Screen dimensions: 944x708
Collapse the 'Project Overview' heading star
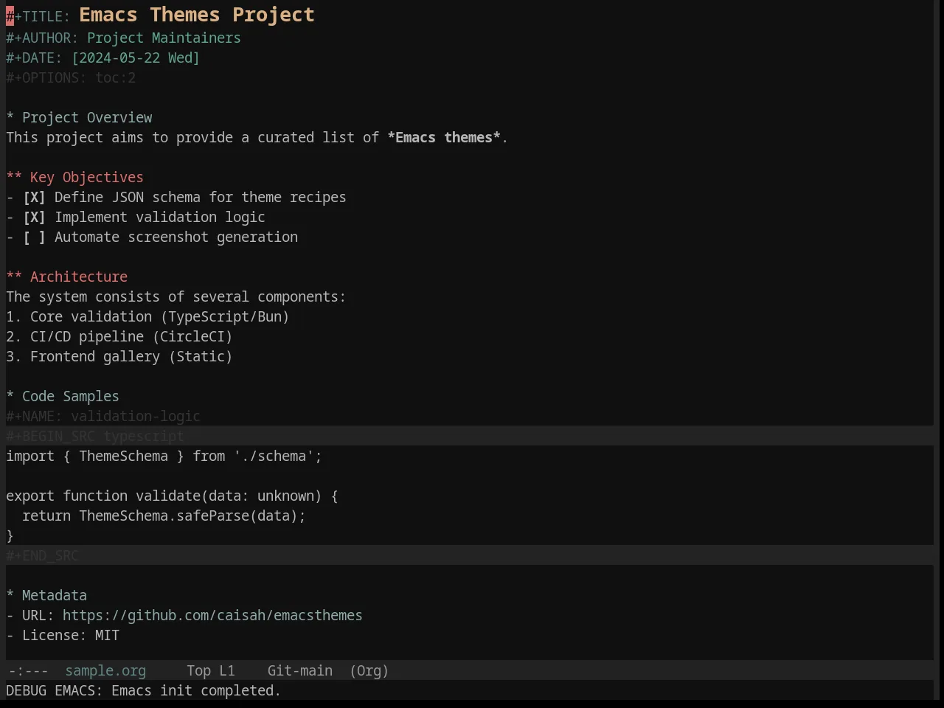(x=10, y=118)
